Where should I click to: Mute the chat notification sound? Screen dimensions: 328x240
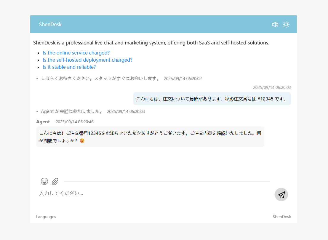[x=275, y=24]
